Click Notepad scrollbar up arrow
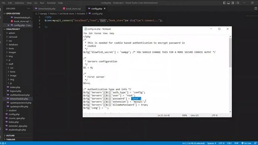Image resolution: width=258 pixels, height=145 pixels. pos(230,37)
